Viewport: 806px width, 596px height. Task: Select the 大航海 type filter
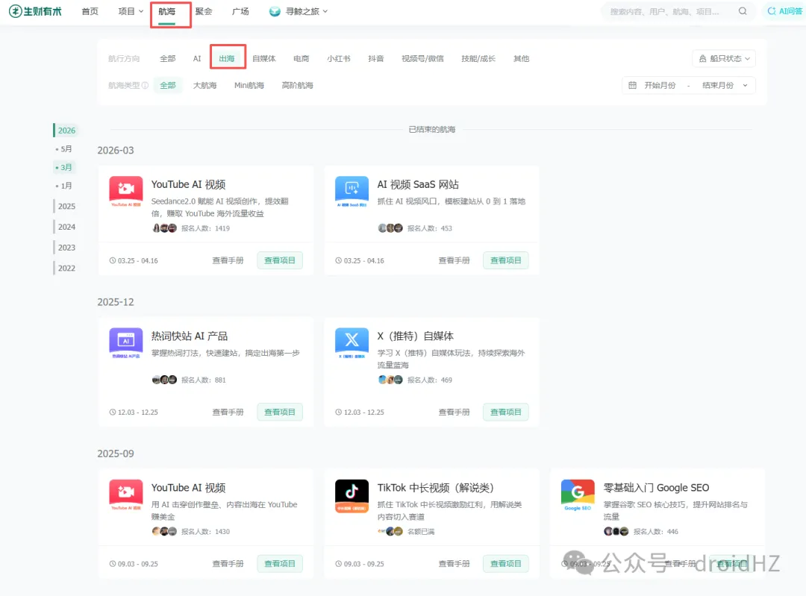point(204,86)
